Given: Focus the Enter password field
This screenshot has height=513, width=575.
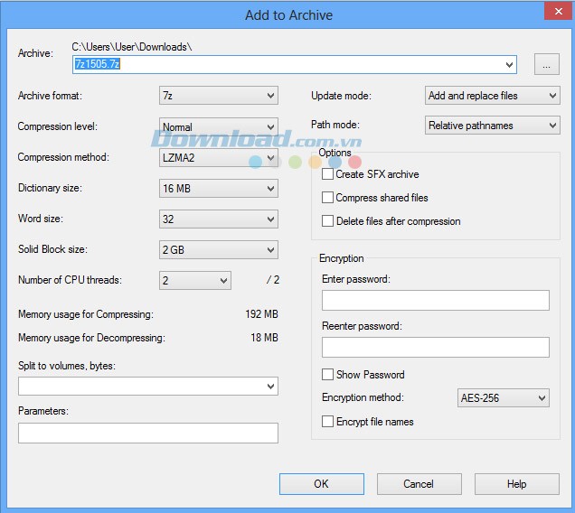Looking at the screenshot, I should click(x=435, y=301).
